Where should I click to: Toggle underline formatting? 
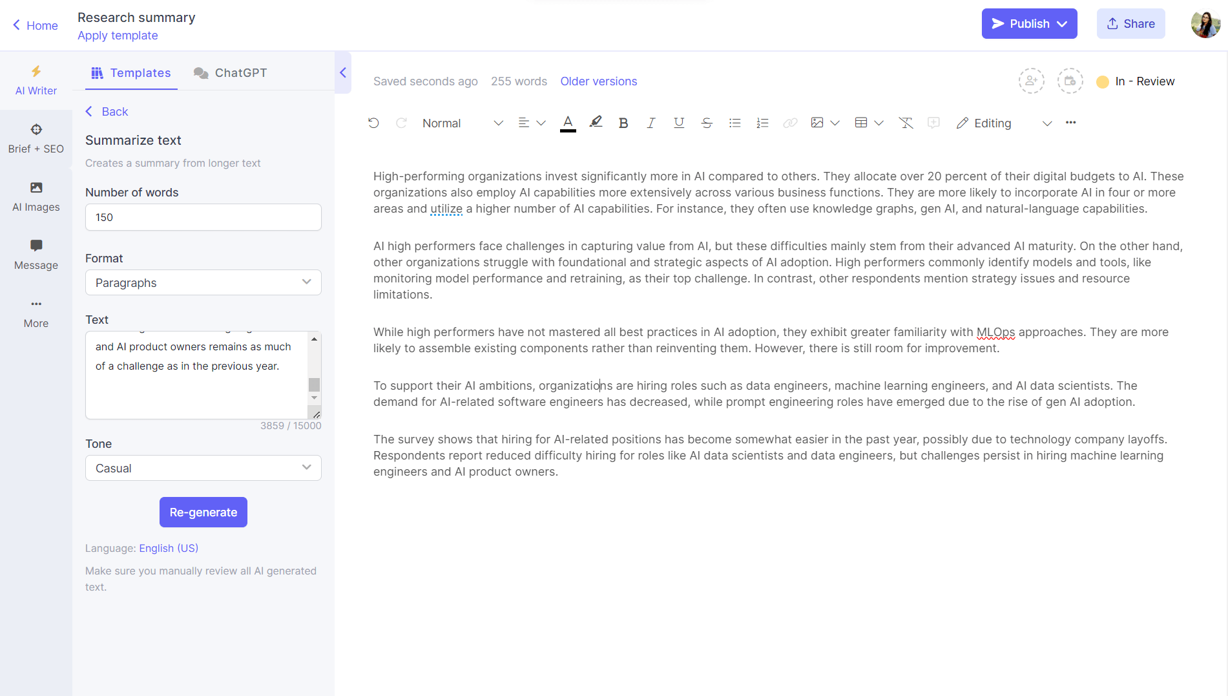pyautogui.click(x=678, y=123)
